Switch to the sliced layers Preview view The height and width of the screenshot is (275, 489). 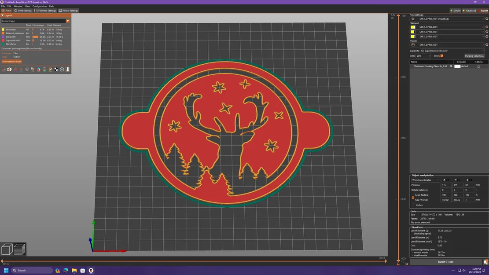click(x=19, y=249)
